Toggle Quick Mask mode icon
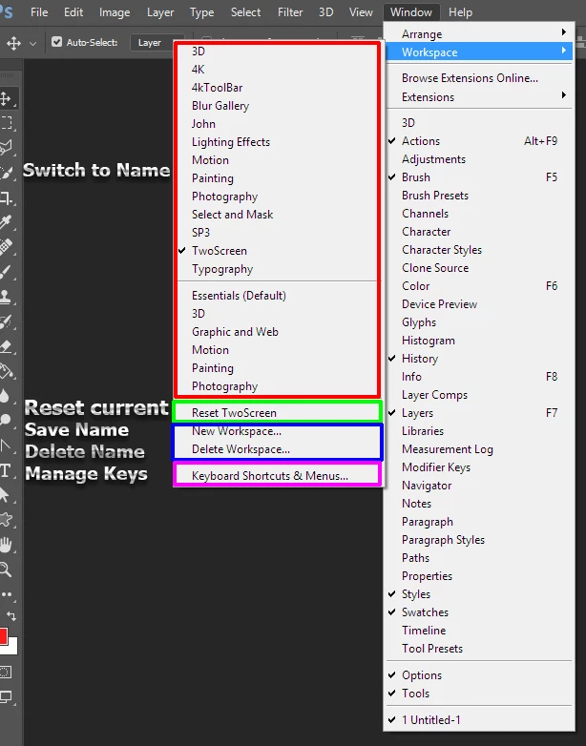This screenshot has height=746, width=586. pyautogui.click(x=5, y=673)
